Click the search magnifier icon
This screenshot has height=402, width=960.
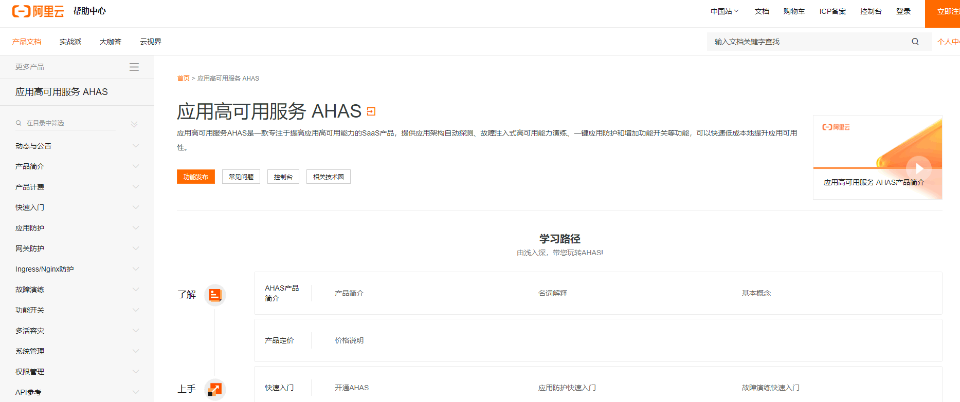[915, 42]
